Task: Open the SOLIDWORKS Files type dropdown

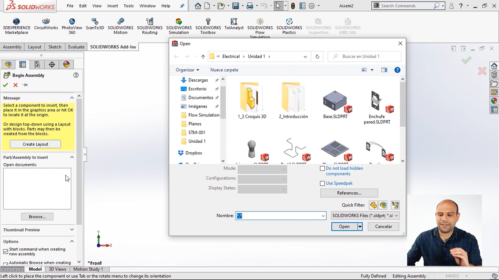Action: (396, 215)
